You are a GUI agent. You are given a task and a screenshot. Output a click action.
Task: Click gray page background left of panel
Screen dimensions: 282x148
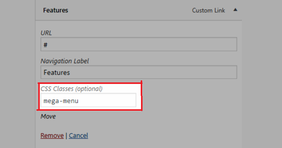click(x=17, y=75)
